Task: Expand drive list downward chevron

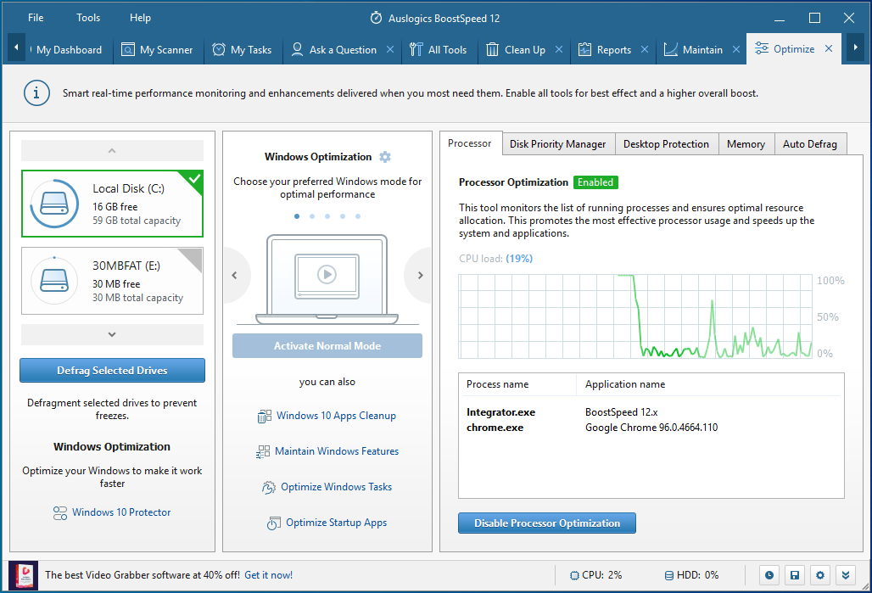Action: (x=112, y=334)
